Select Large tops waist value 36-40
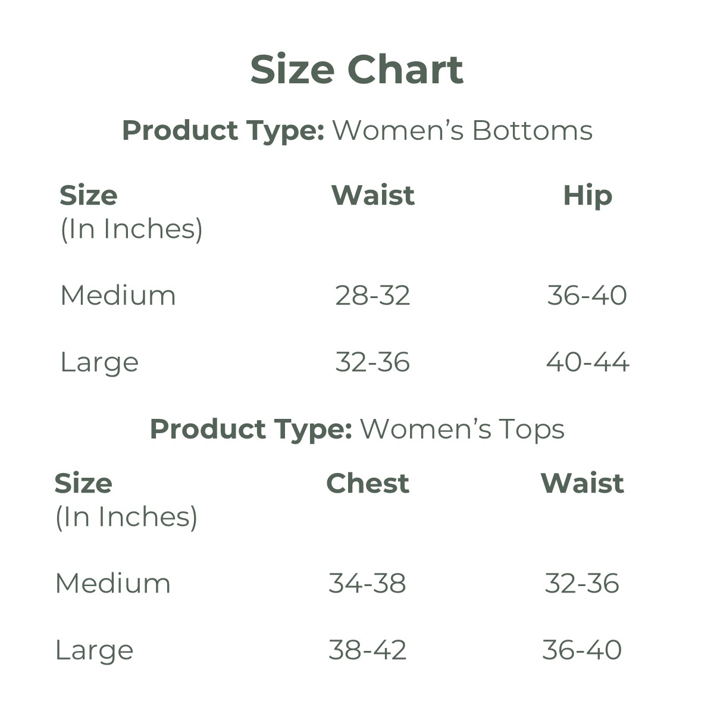The height and width of the screenshot is (714, 714). pos(582,650)
